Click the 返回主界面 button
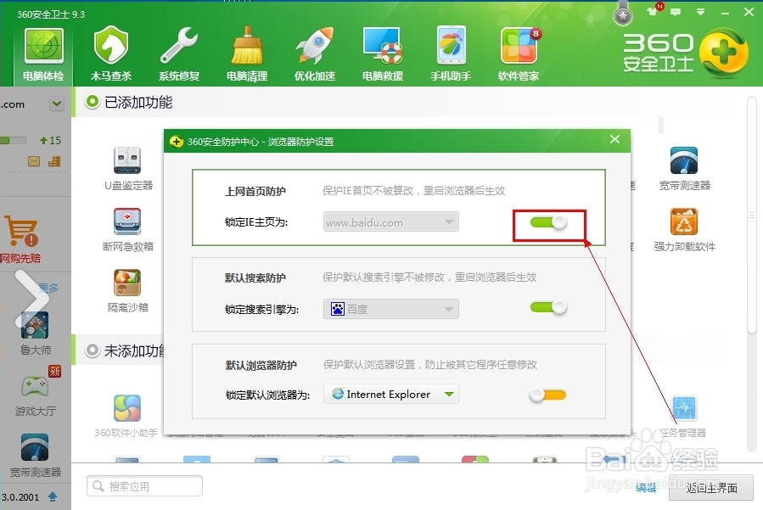This screenshot has height=510, width=763. coord(710,488)
